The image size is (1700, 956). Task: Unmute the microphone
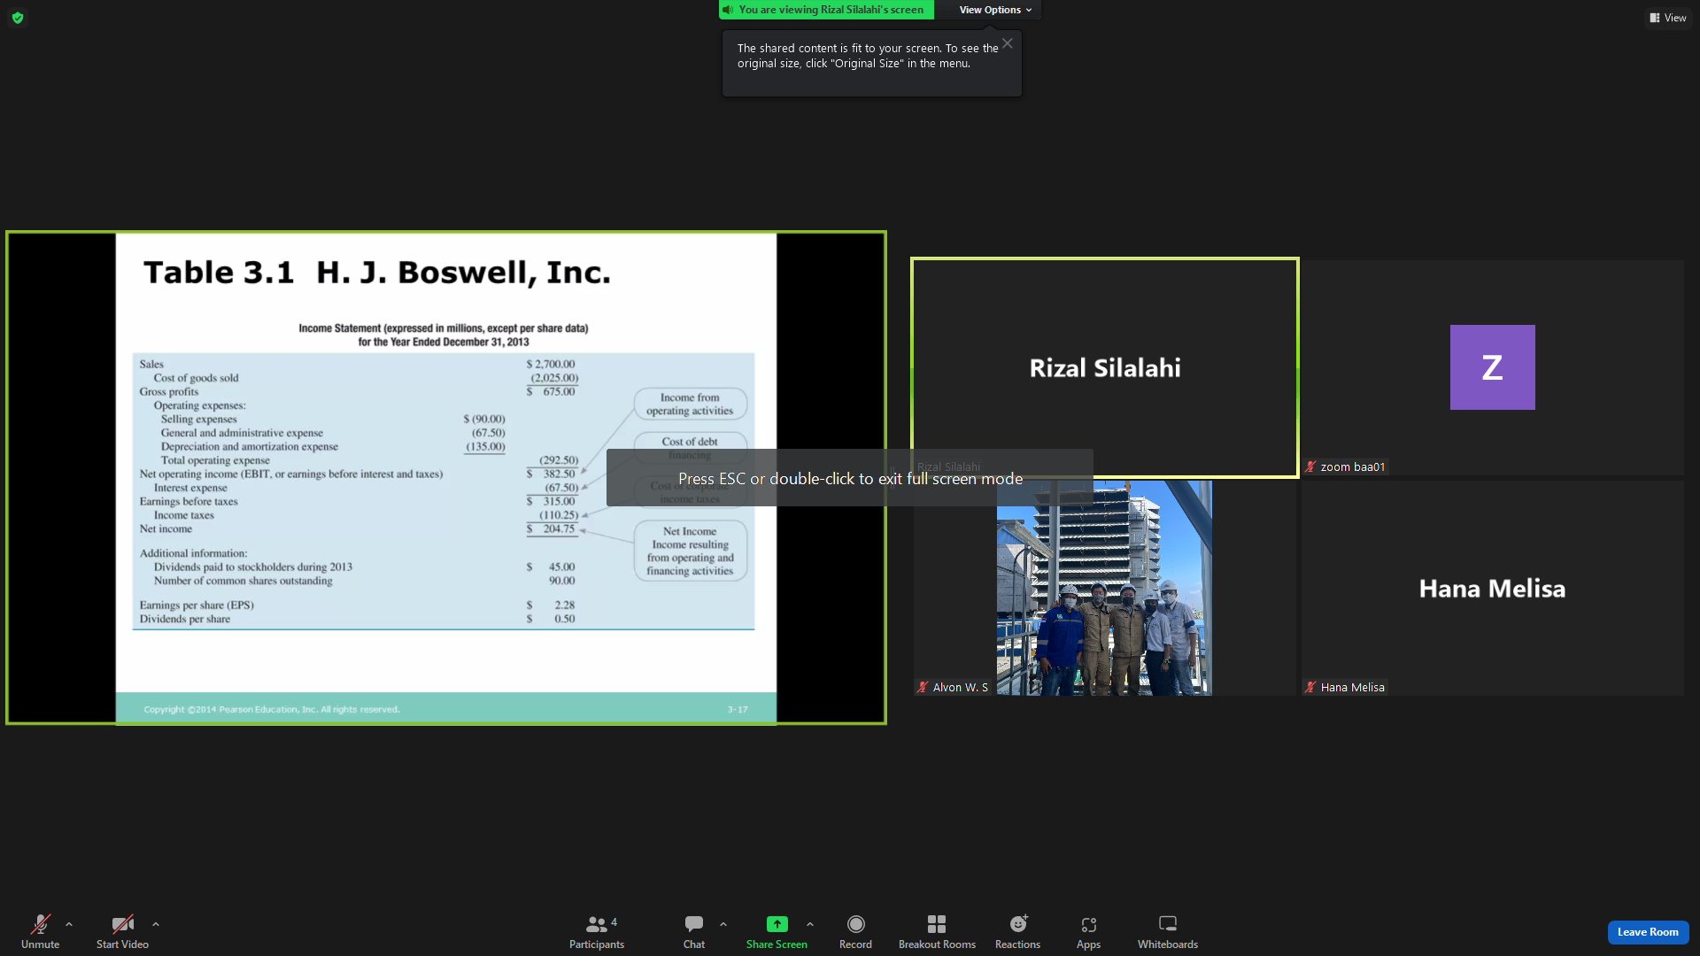(40, 931)
